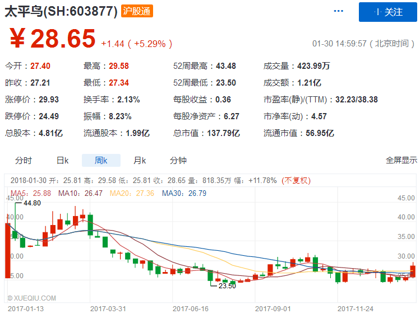This screenshot has width=420, height=314.
Task: Click the 52周最高 value 43.48
Action: [x=226, y=66]
